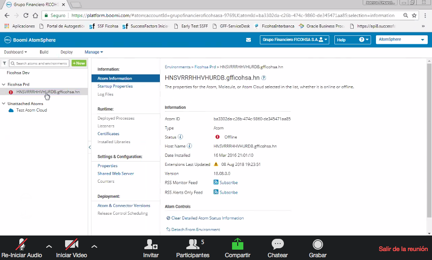This screenshot has width=432, height=260.
Task: Click RSS icon for Alerts Only Feed
Action: coord(216,192)
